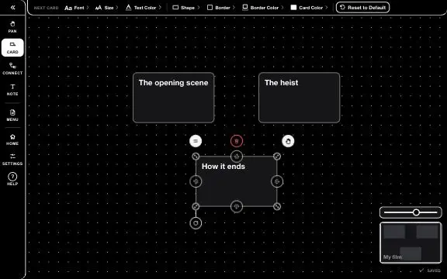This screenshot has width=447, height=279.
Task: Select "The opening scene" card
Action: [x=173, y=98]
